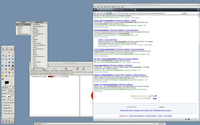This screenshot has width=200, height=125.
Task: Click the Search button below results
Action: click(161, 107)
